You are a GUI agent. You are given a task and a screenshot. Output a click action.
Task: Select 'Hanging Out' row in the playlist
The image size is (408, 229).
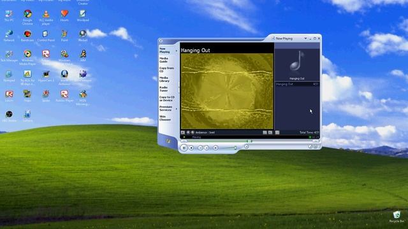(297, 84)
